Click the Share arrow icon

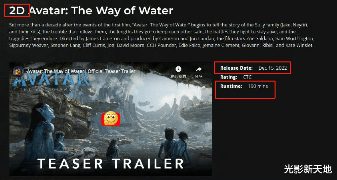pos(199,69)
